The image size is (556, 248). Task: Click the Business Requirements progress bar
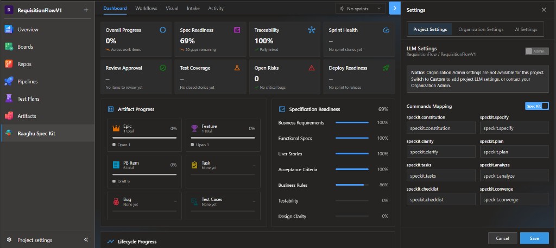click(x=352, y=122)
